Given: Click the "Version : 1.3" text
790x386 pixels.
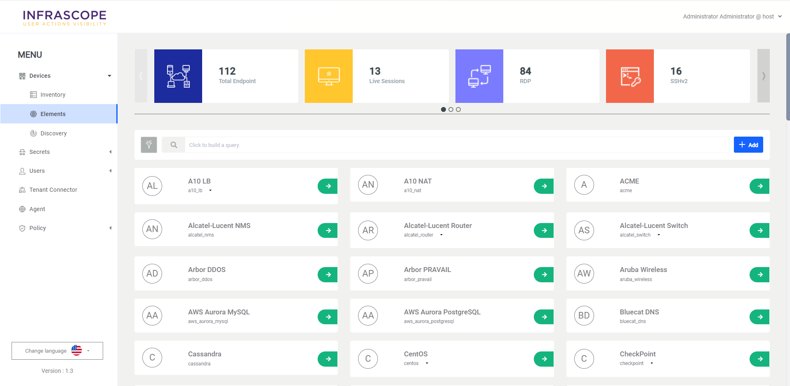Looking at the screenshot, I should pyautogui.click(x=57, y=371).
